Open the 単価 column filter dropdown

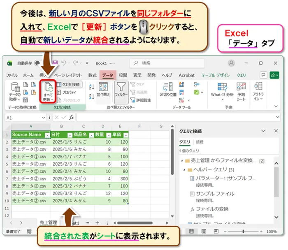(x=126, y=135)
